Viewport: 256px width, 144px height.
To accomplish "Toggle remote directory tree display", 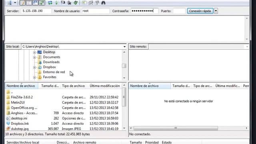I will pos(35,3).
